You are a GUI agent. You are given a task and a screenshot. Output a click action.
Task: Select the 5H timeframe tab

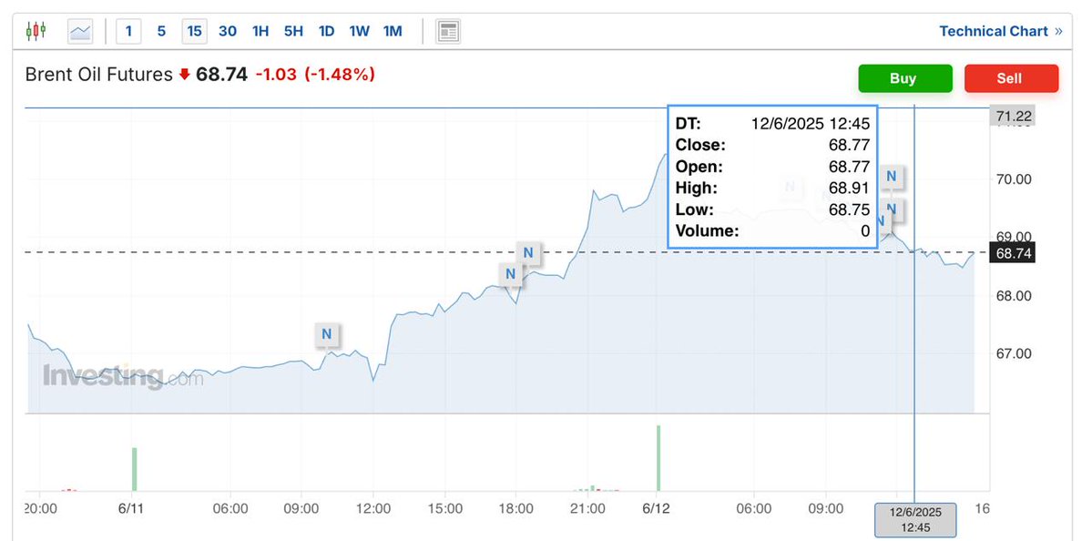coord(292,30)
